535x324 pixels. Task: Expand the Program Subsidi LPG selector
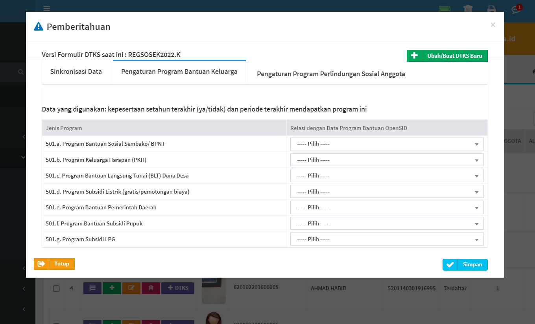click(387, 239)
